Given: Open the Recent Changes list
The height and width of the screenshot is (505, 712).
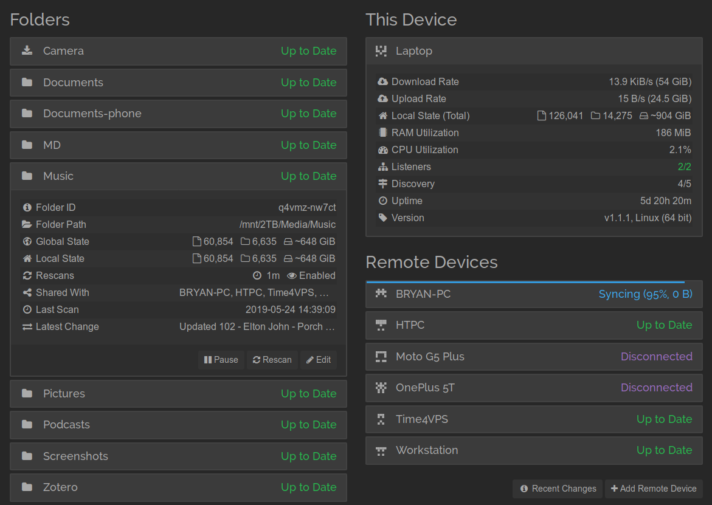Looking at the screenshot, I should 558,489.
